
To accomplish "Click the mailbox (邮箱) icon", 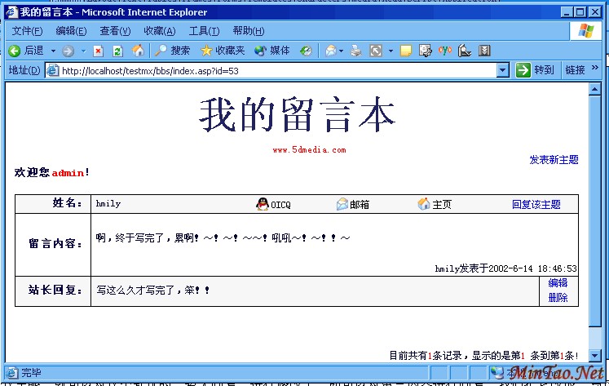I will coord(342,204).
